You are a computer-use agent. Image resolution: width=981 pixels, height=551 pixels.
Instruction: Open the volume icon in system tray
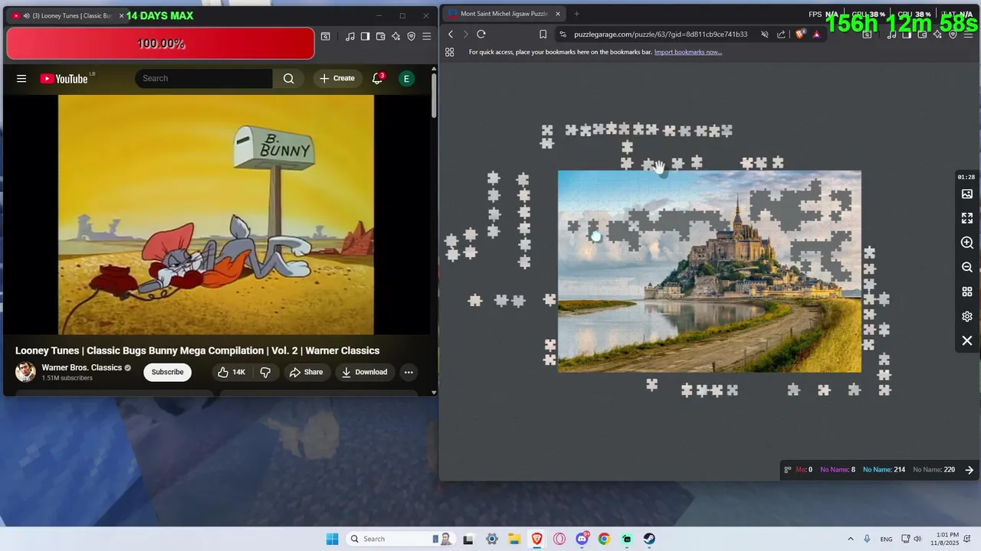coord(918,539)
